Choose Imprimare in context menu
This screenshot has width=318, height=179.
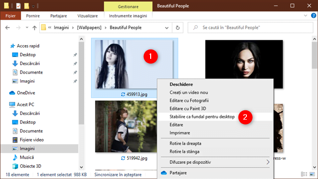point(215,133)
